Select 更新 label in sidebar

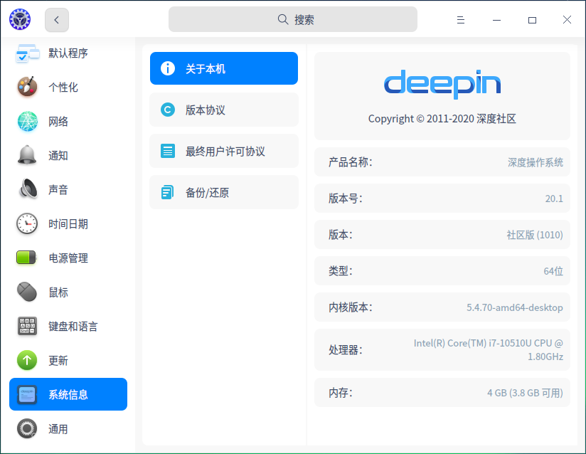(58, 361)
